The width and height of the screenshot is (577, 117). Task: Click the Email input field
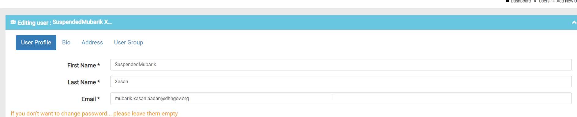coord(341,98)
